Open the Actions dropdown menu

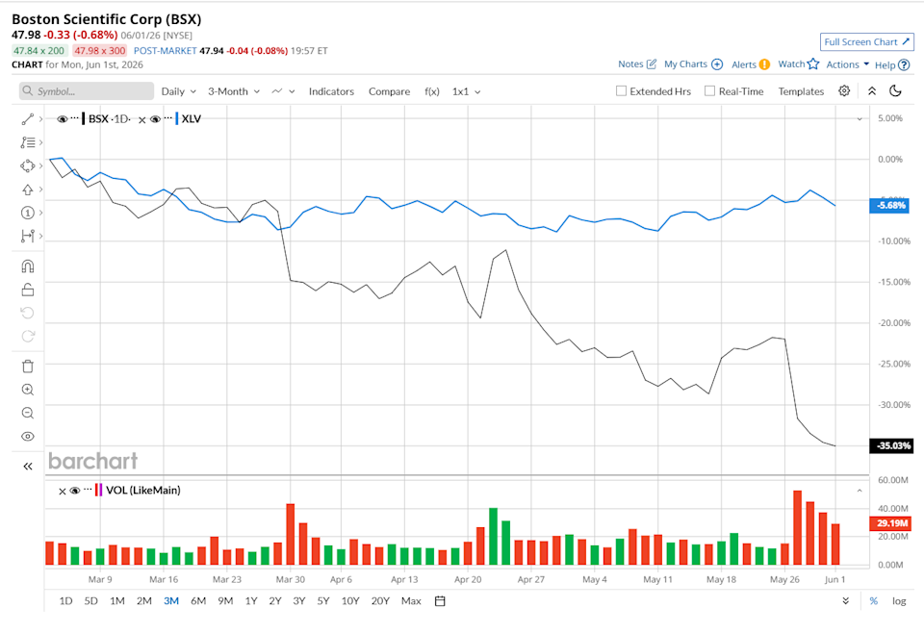pyautogui.click(x=847, y=64)
